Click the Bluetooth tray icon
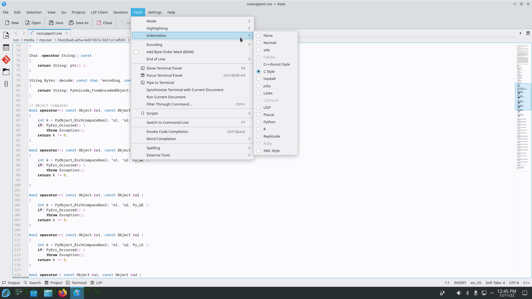This screenshot has width=532, height=299. pyautogui.click(x=467, y=293)
